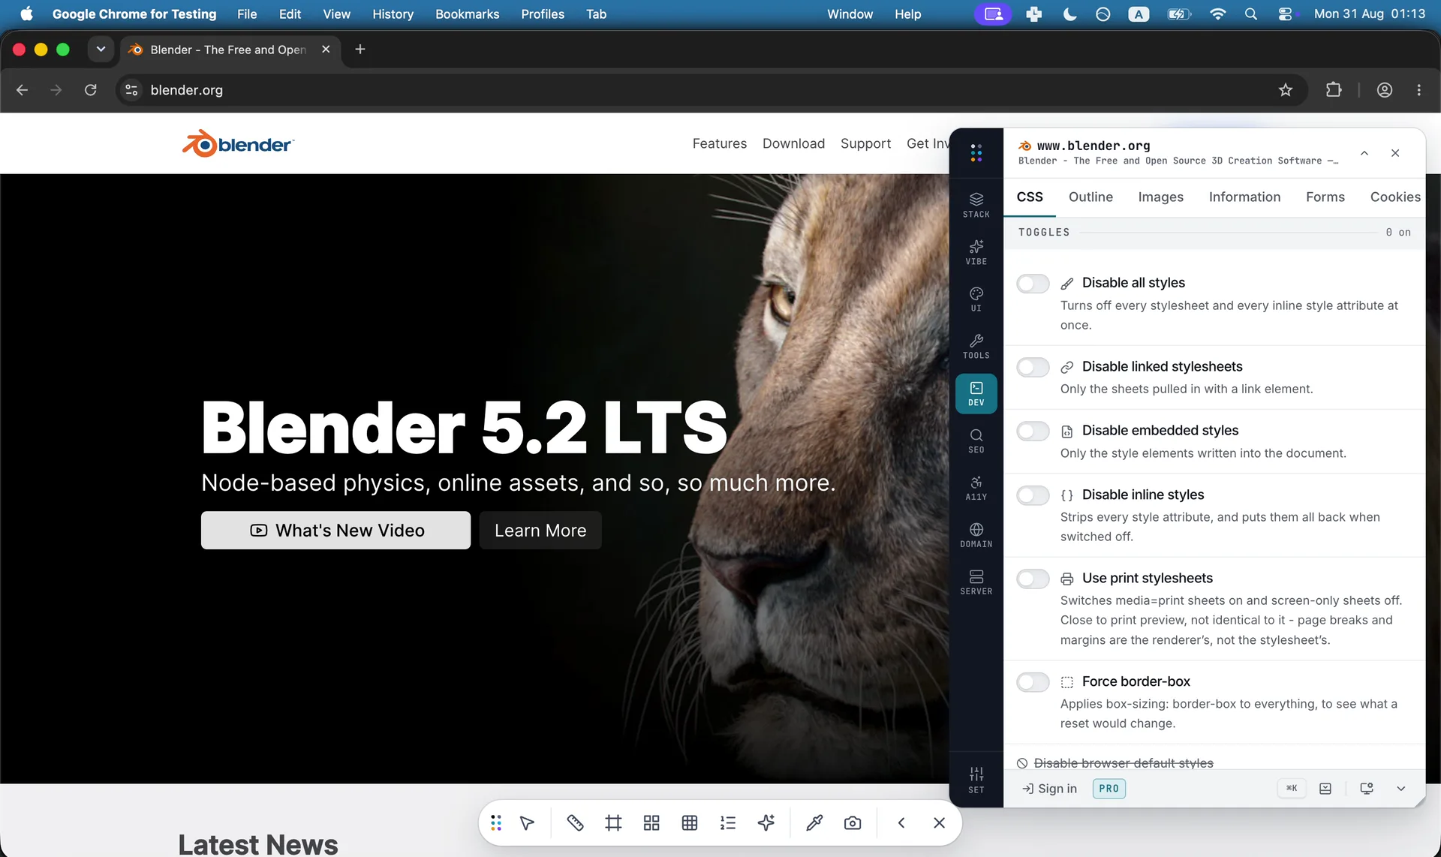Open the Download link in Blender nav

pos(793,143)
